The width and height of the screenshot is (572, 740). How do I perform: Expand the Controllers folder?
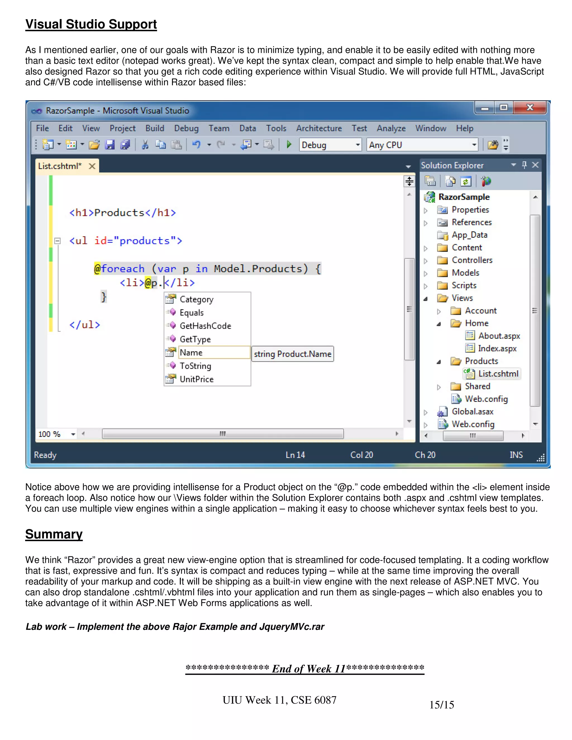tap(426, 261)
